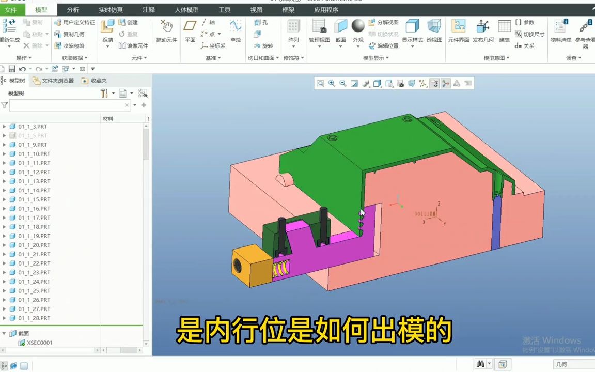Click the 外观 (Appearance) sphere icon
Screen dimensions: 595x372
pos(358,26)
